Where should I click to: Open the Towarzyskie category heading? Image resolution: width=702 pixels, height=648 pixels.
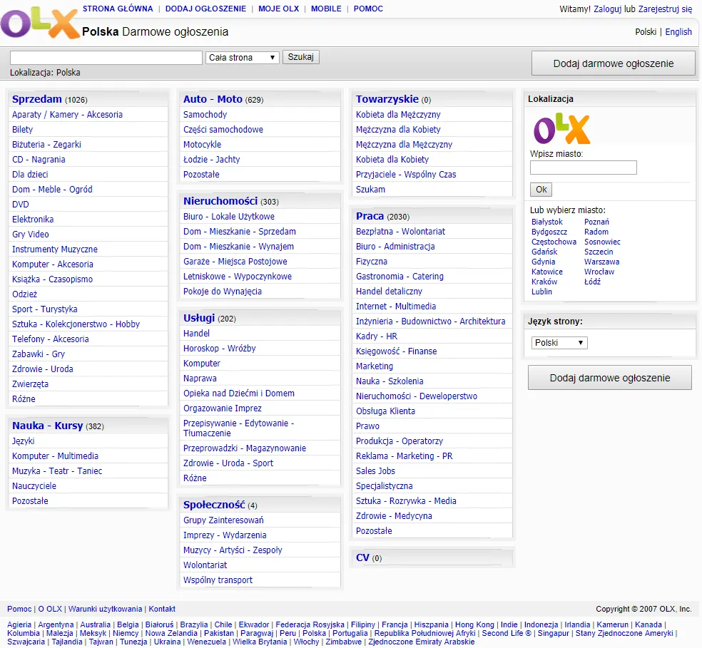point(387,99)
